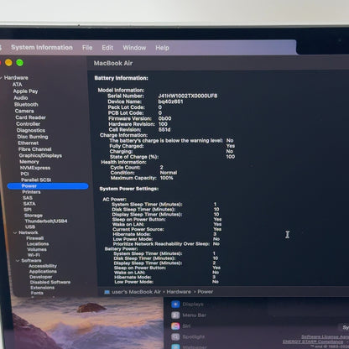Select Graphics/Displays in the sidebar
The height and width of the screenshot is (349, 349).
[x=40, y=155]
